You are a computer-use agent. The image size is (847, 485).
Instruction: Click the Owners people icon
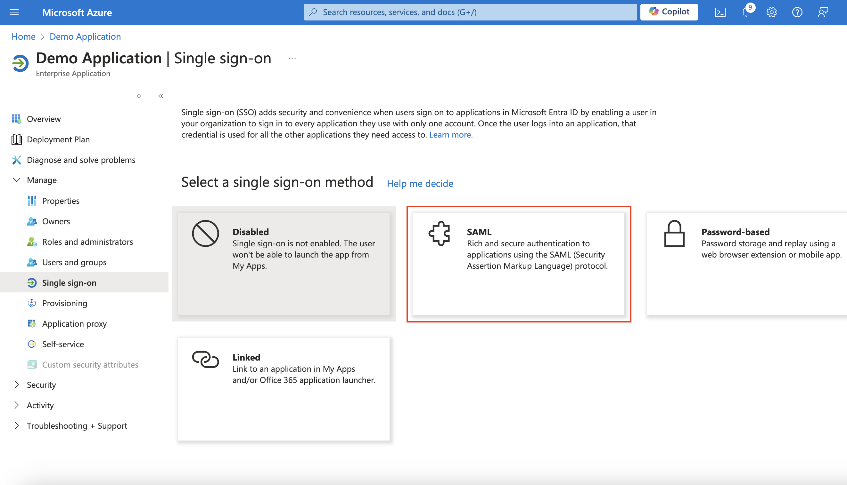32,221
